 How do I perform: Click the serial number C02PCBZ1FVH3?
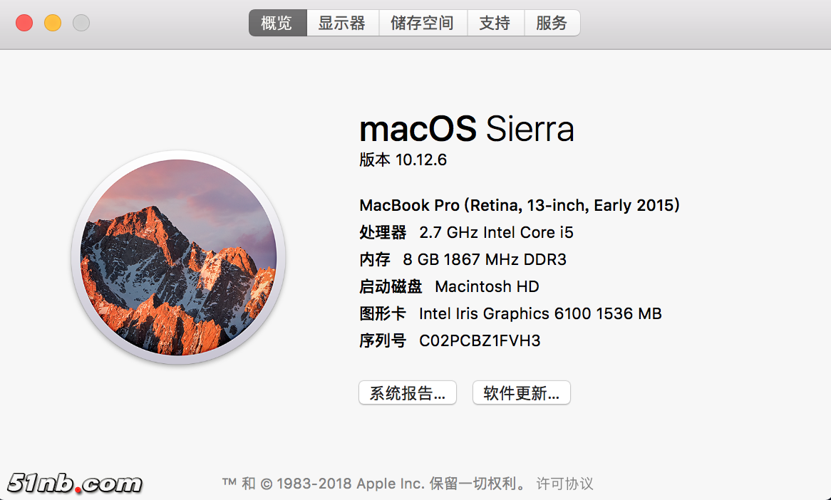(480, 340)
